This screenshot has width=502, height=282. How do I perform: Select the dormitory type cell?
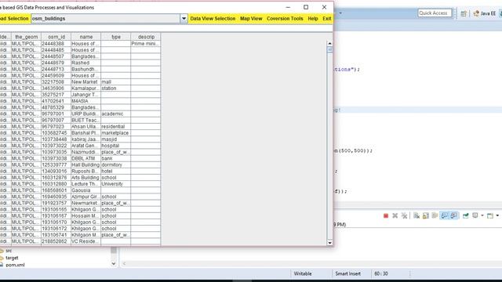[x=115, y=165]
